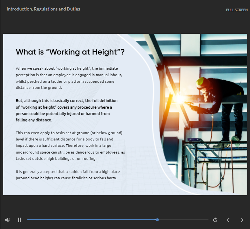Click the paragraph starting "This can even apply"
Screen dimensions: 250x229
coord(70,146)
